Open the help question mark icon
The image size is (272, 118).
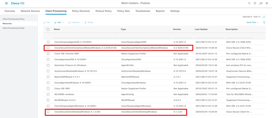(x=255, y=3)
